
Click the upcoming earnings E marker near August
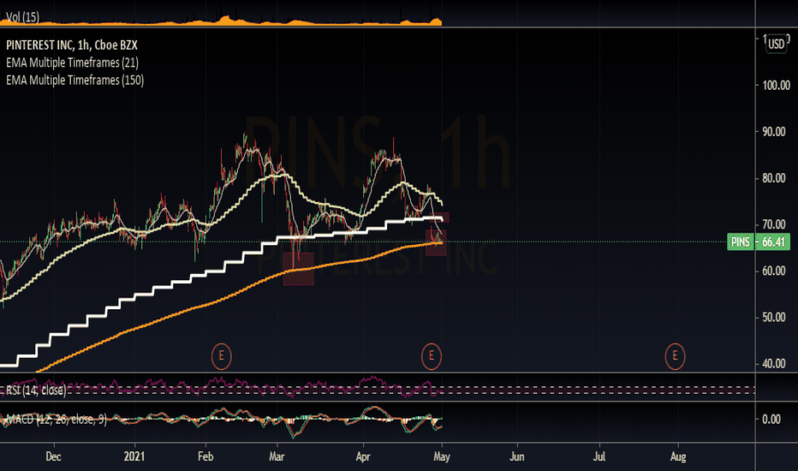click(x=675, y=356)
